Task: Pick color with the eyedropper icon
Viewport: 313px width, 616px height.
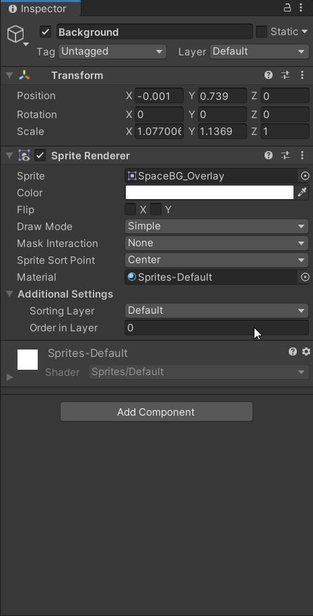Action: [302, 192]
